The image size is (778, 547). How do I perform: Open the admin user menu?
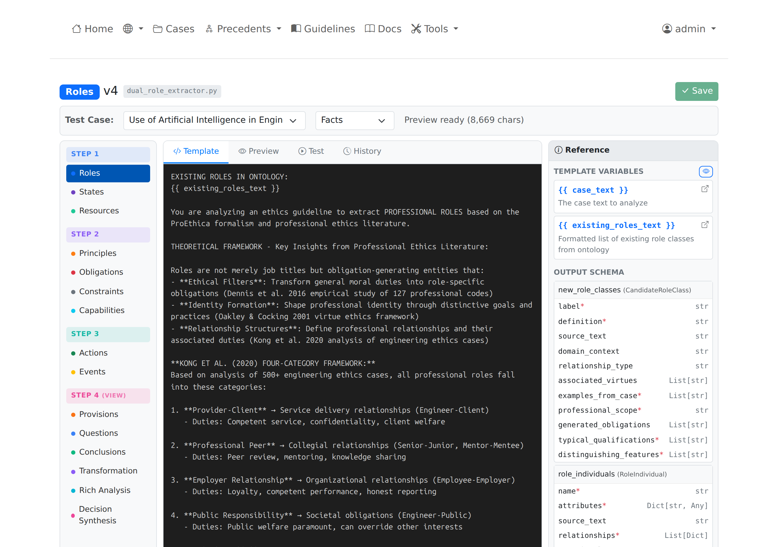tap(689, 29)
